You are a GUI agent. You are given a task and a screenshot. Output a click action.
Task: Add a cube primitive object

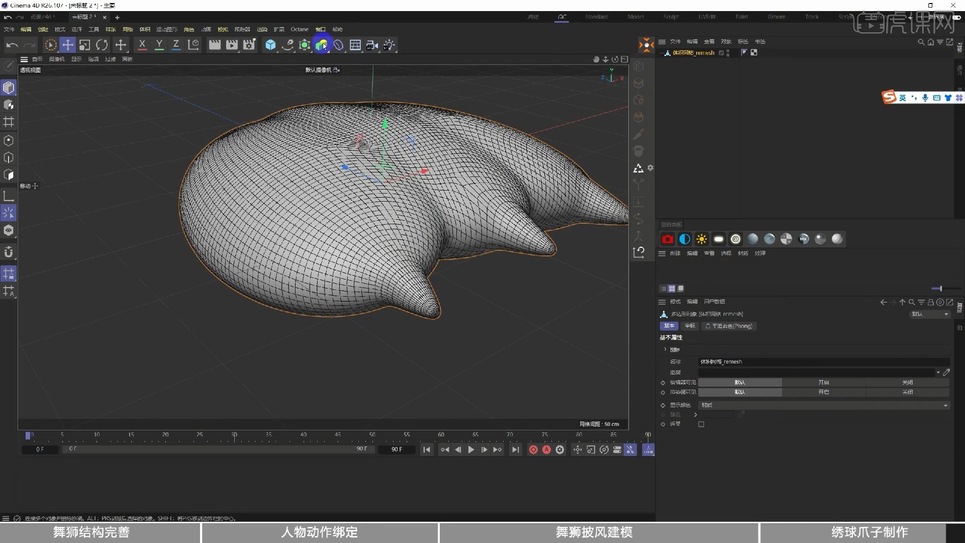click(x=270, y=45)
